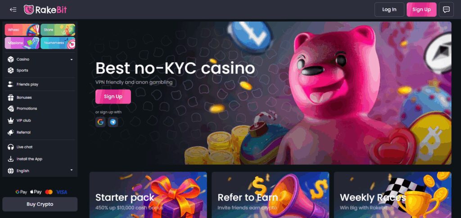Viewport: 461px width, 218px height.
Task: Open the English language dropdown
Action: 40,171
